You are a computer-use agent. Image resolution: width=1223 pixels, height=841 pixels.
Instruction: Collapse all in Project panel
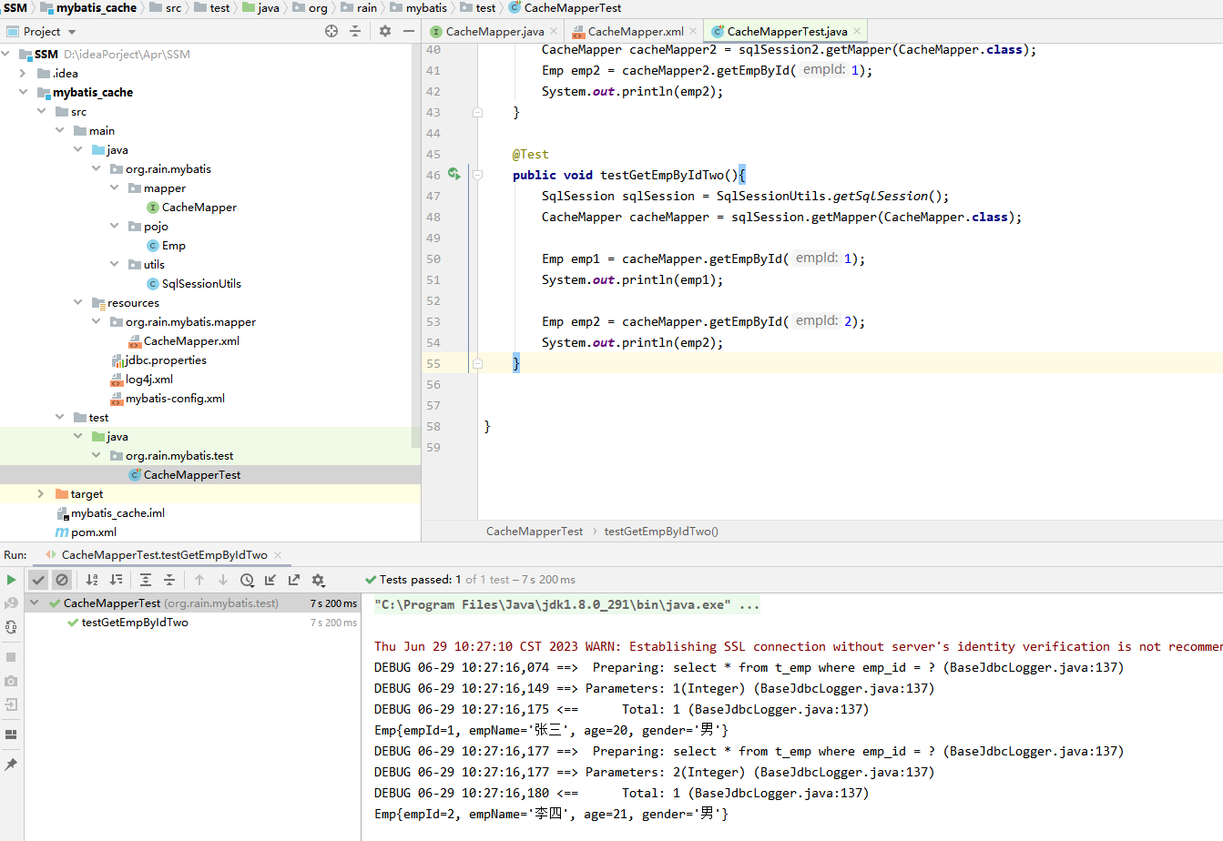pos(355,31)
